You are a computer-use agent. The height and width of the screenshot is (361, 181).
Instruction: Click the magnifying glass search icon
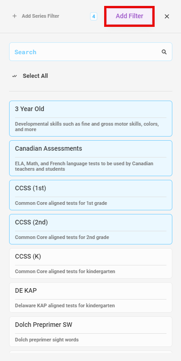click(164, 52)
